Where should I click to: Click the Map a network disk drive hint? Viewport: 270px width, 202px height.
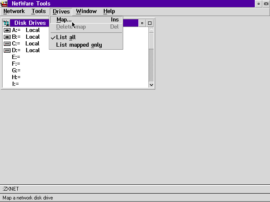coord(28,198)
